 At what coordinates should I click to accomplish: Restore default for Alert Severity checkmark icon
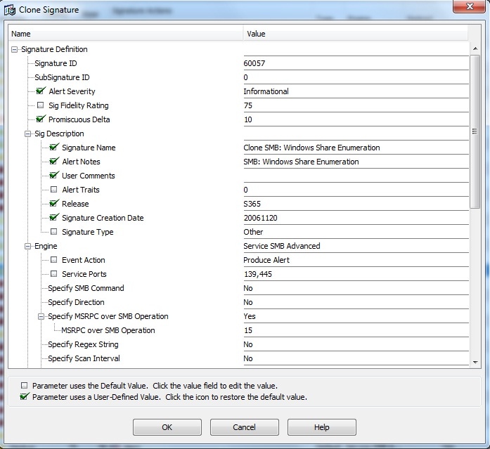[x=41, y=91]
